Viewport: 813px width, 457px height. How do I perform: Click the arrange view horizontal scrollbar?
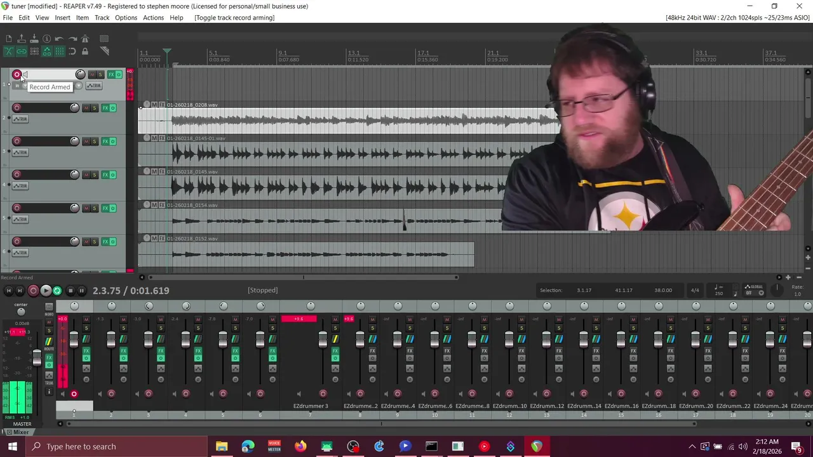tap(303, 277)
